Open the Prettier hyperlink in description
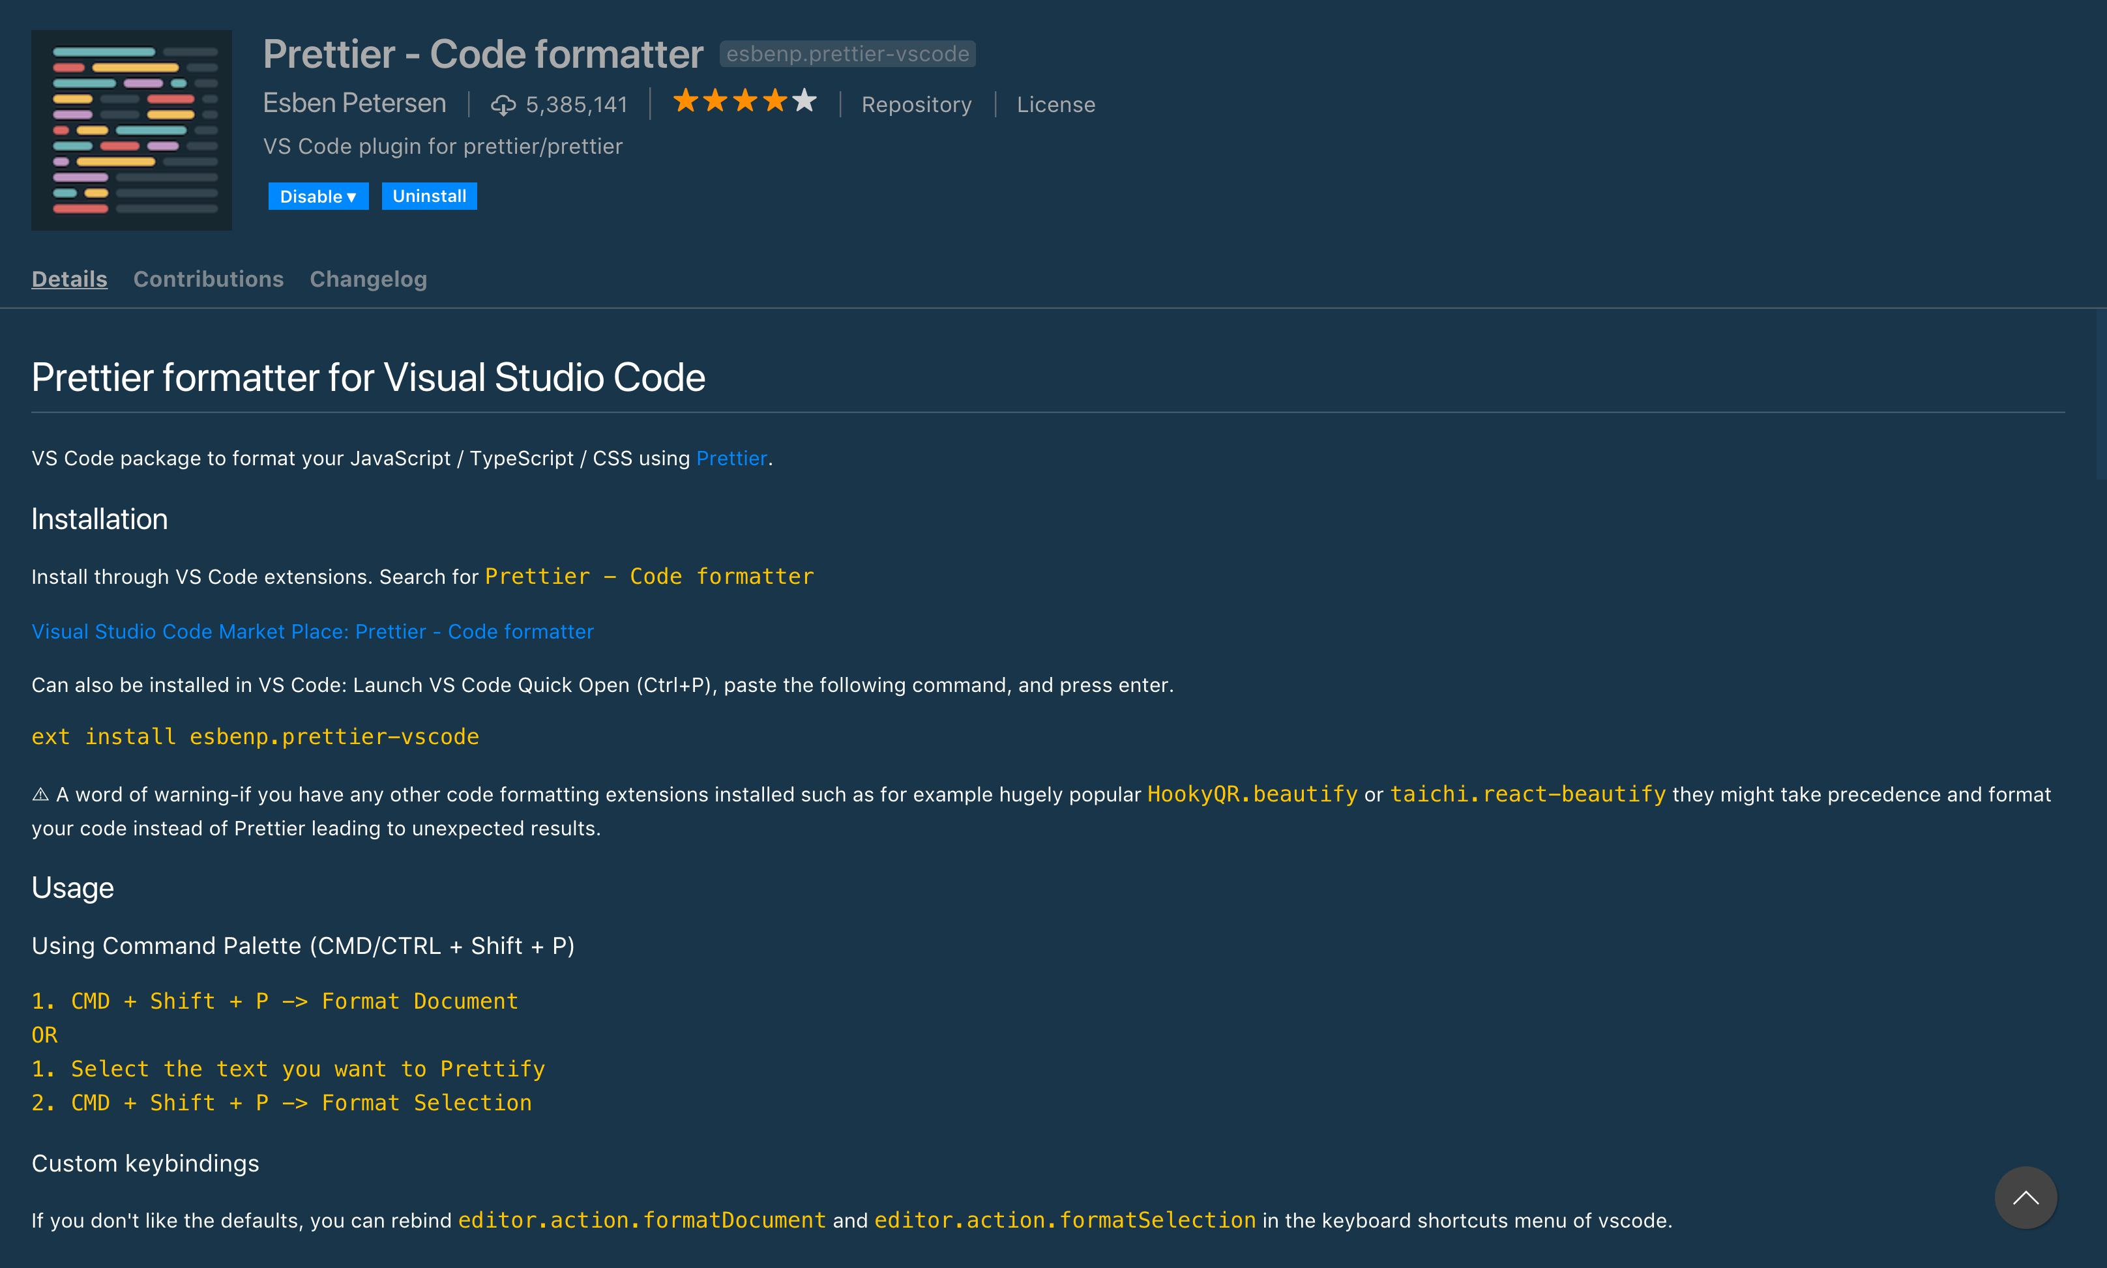Image resolution: width=2107 pixels, height=1268 pixels. point(731,459)
